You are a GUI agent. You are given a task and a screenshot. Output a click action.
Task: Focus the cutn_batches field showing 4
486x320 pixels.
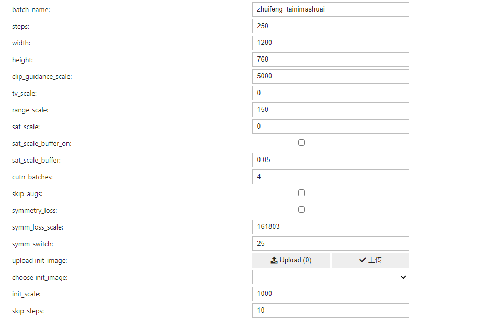click(330, 176)
